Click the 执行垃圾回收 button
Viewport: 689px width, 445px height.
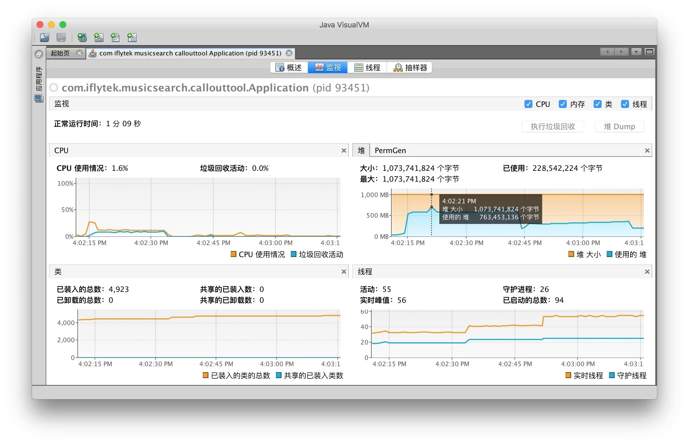tap(552, 127)
